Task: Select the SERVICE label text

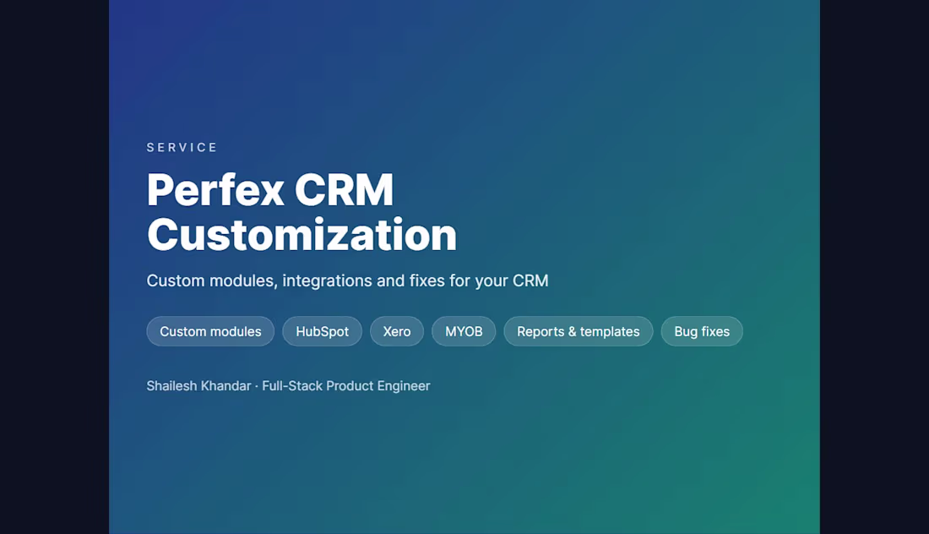Action: pyautogui.click(x=182, y=148)
